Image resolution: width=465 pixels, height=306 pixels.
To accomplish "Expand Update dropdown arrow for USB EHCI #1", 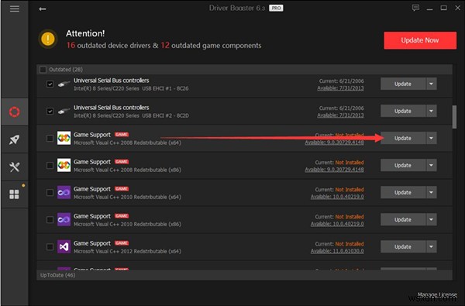I will (x=431, y=84).
